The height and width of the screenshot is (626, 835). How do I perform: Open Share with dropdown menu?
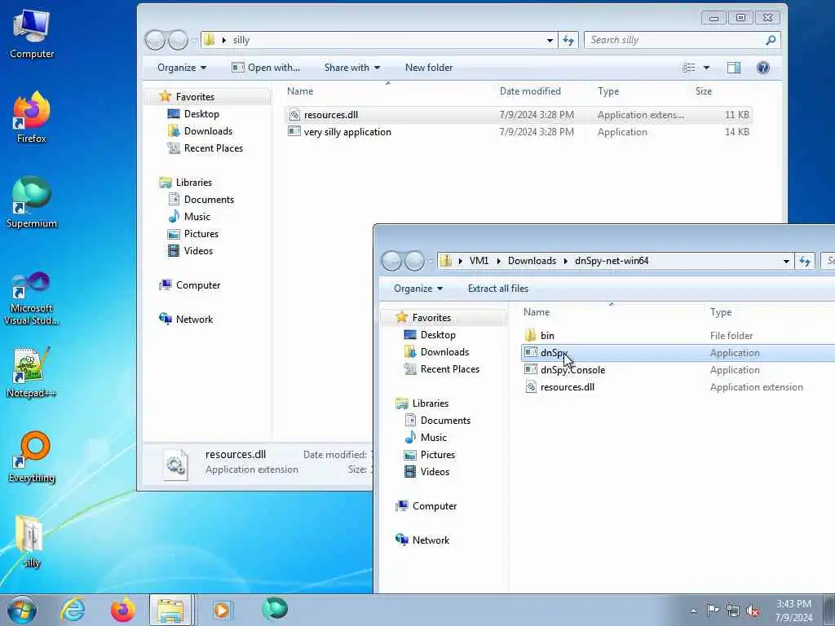(x=352, y=68)
